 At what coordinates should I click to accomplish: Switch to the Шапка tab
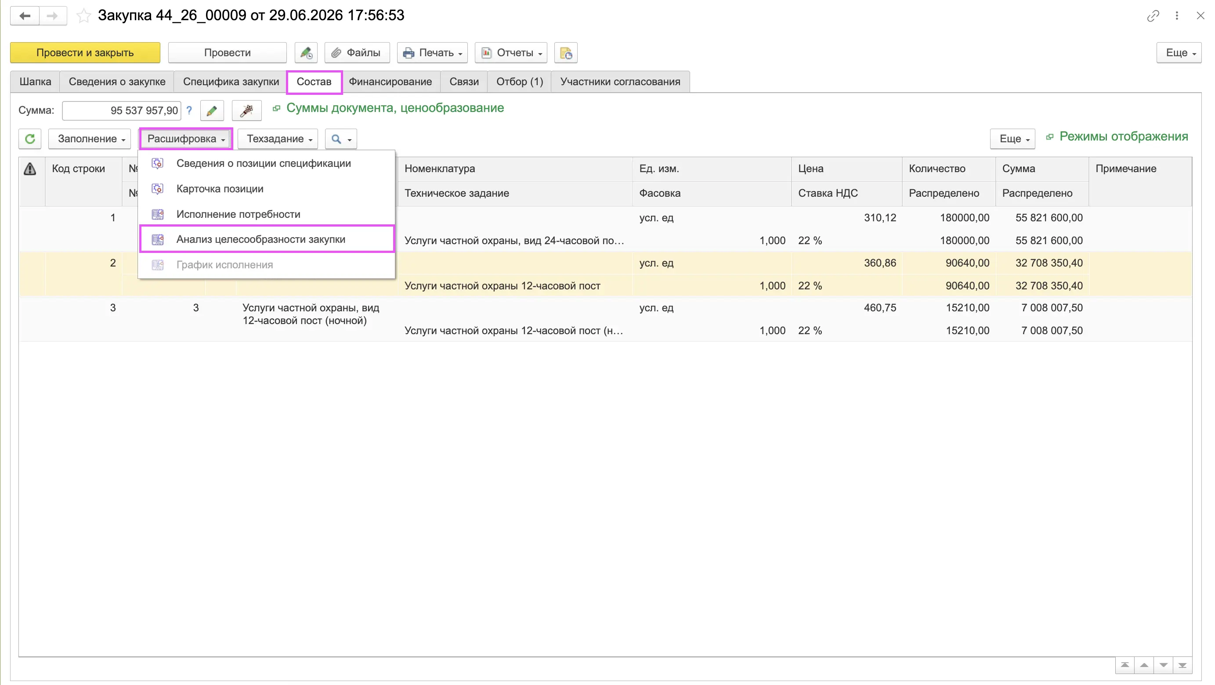36,82
